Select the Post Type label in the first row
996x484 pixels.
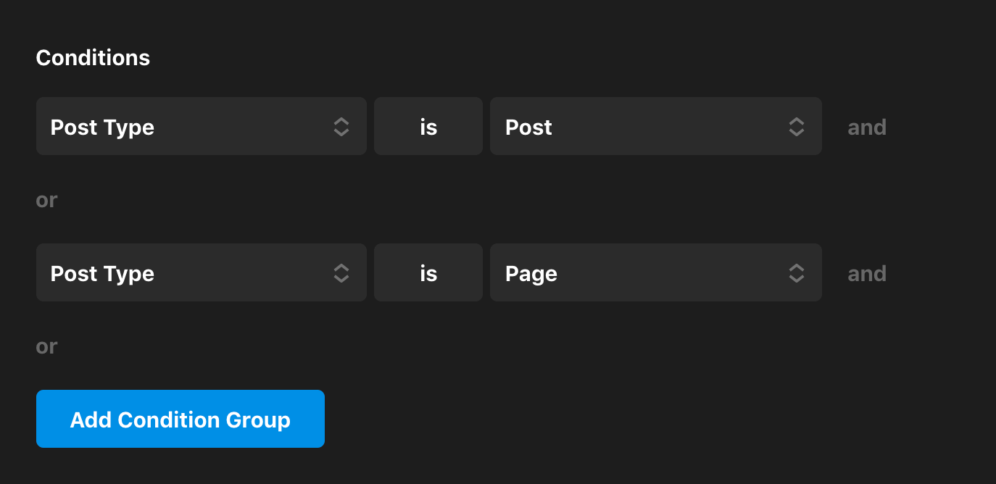click(102, 126)
